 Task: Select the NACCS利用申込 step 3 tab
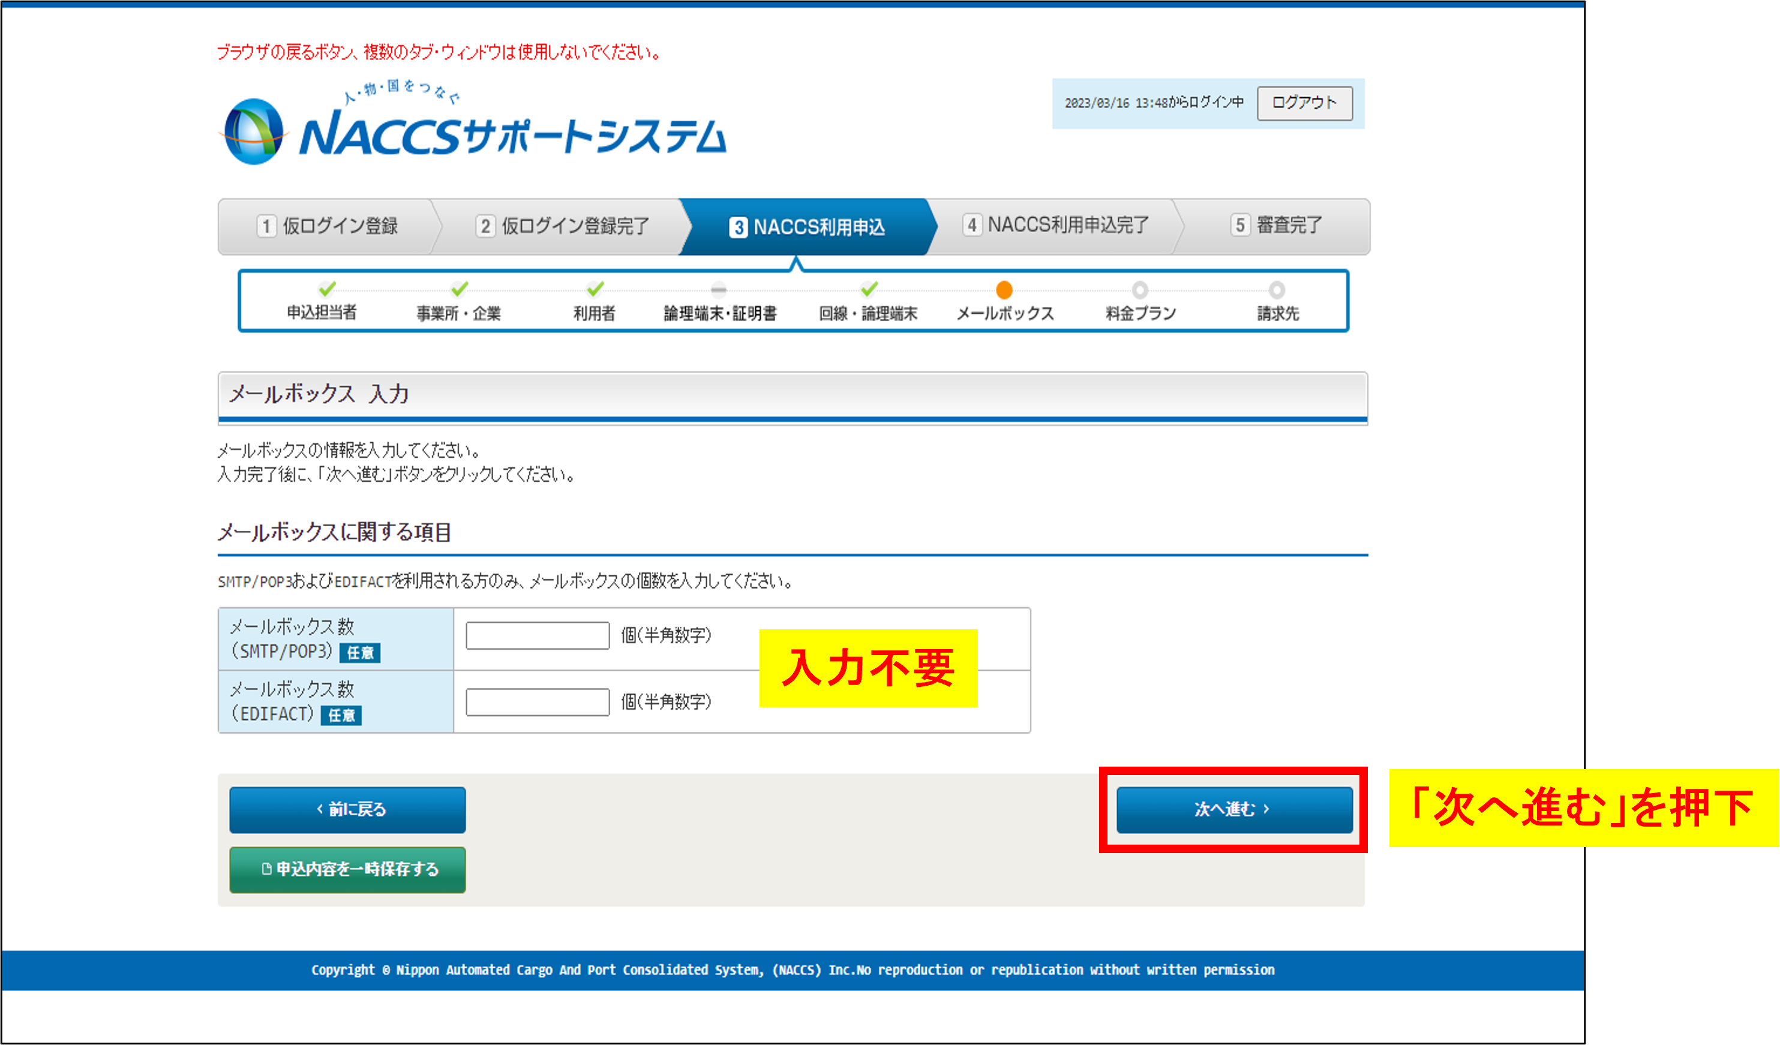pyautogui.click(x=807, y=227)
